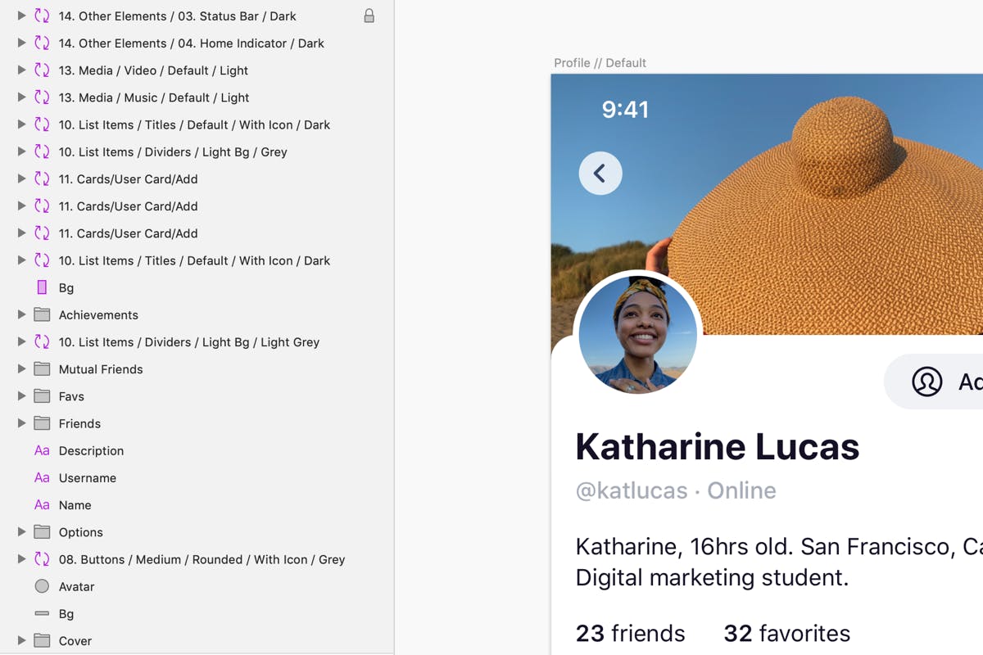
Task: Click the '32 favorites' counter
Action: point(786,633)
